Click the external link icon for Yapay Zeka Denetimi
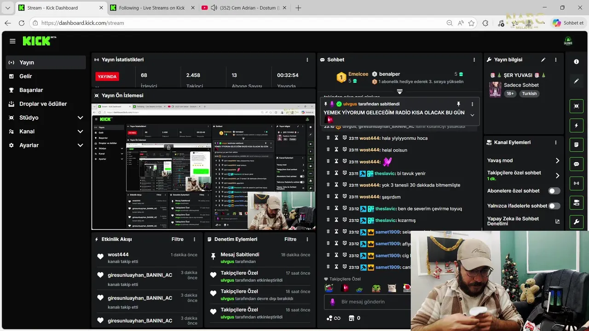Viewport: 589px width, 331px height. coord(557,222)
